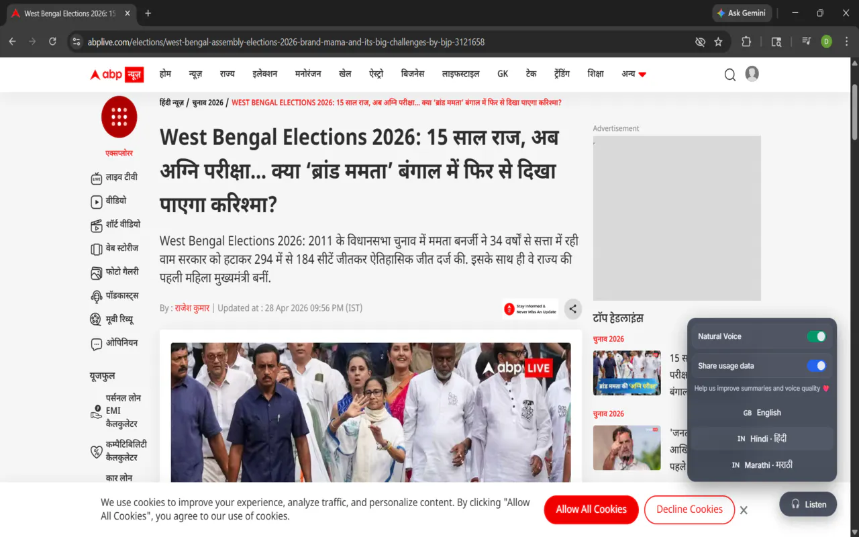Click the ABP News logo
This screenshot has width=859, height=537.
tap(117, 75)
